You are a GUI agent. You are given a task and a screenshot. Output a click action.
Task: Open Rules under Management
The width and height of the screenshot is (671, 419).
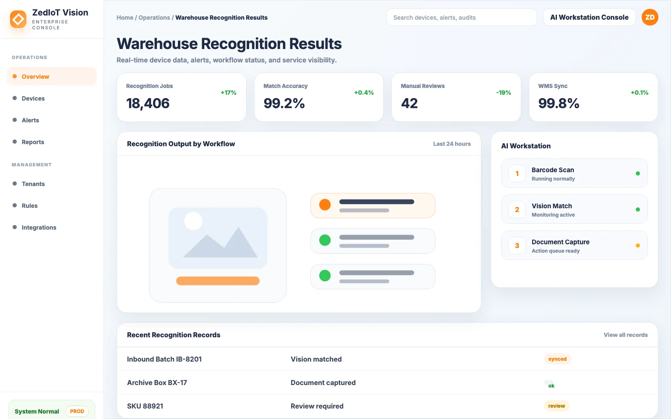click(x=52, y=205)
